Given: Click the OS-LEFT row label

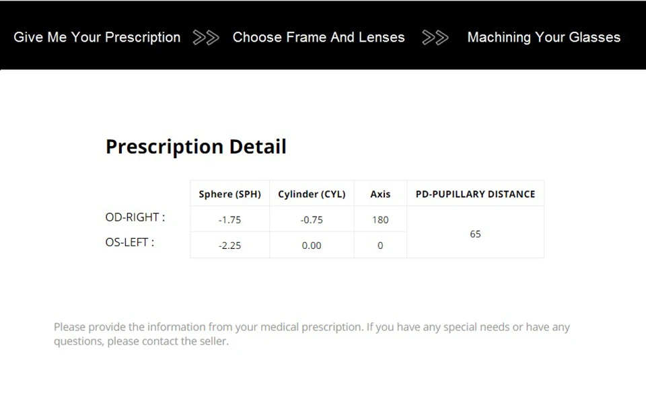Looking at the screenshot, I should (130, 242).
